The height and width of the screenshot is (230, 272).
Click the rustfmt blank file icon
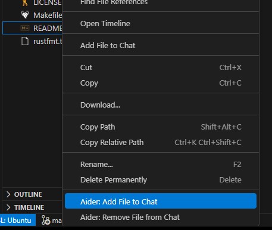coord(25,41)
